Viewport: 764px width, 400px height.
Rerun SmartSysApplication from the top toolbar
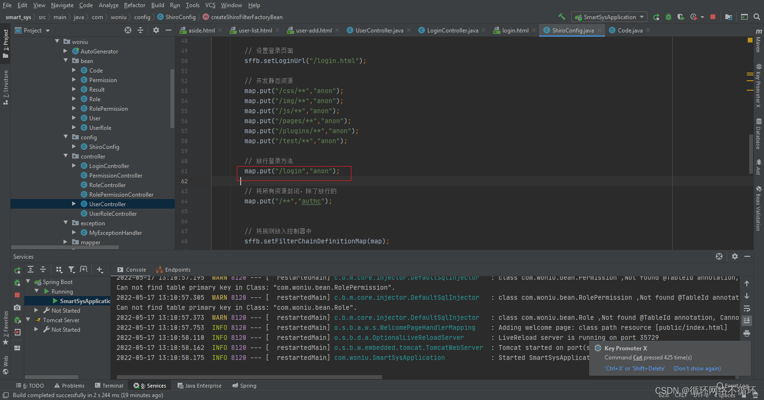pos(656,17)
